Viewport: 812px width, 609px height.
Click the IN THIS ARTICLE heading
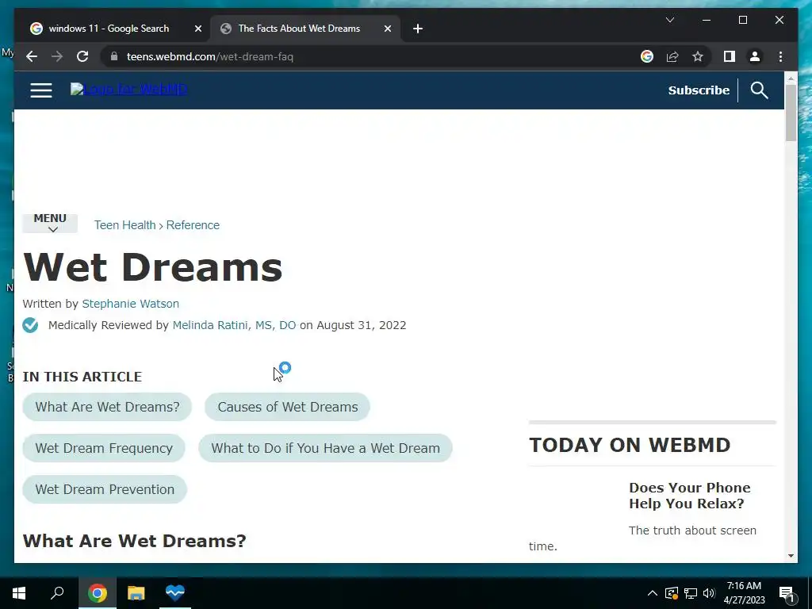[82, 377]
